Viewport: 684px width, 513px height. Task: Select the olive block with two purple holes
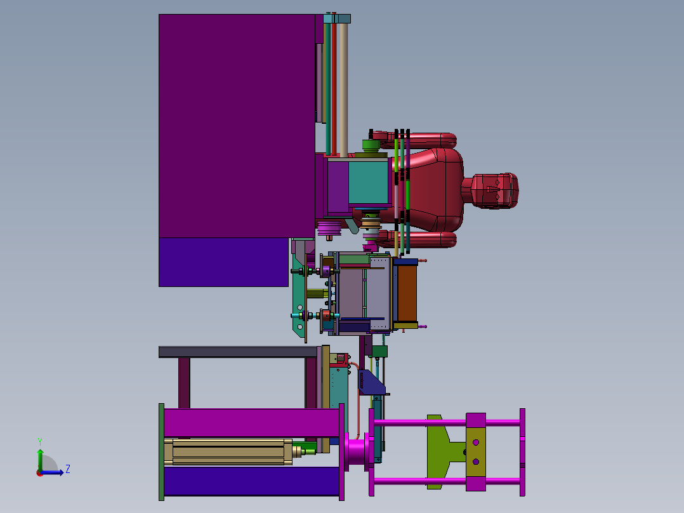pyautogui.click(x=475, y=452)
